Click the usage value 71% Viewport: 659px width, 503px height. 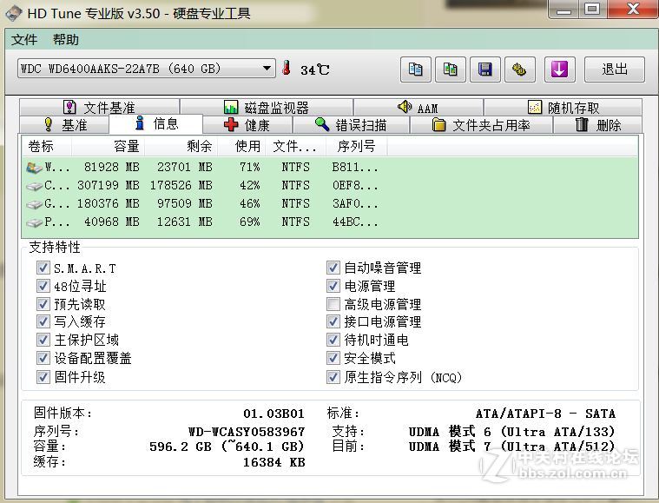[x=250, y=168]
